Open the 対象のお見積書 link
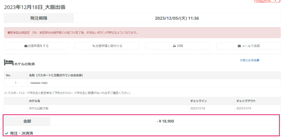285x139 pixels. tap(250, 60)
